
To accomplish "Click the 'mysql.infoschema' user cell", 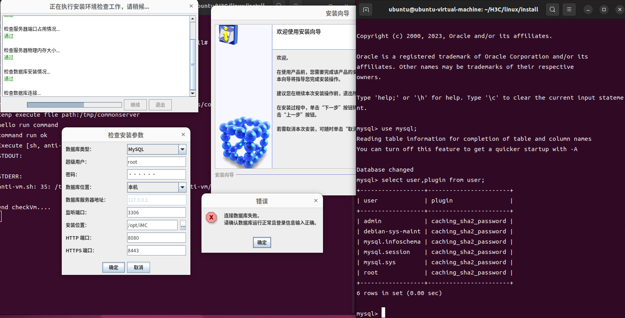I will 392,242.
